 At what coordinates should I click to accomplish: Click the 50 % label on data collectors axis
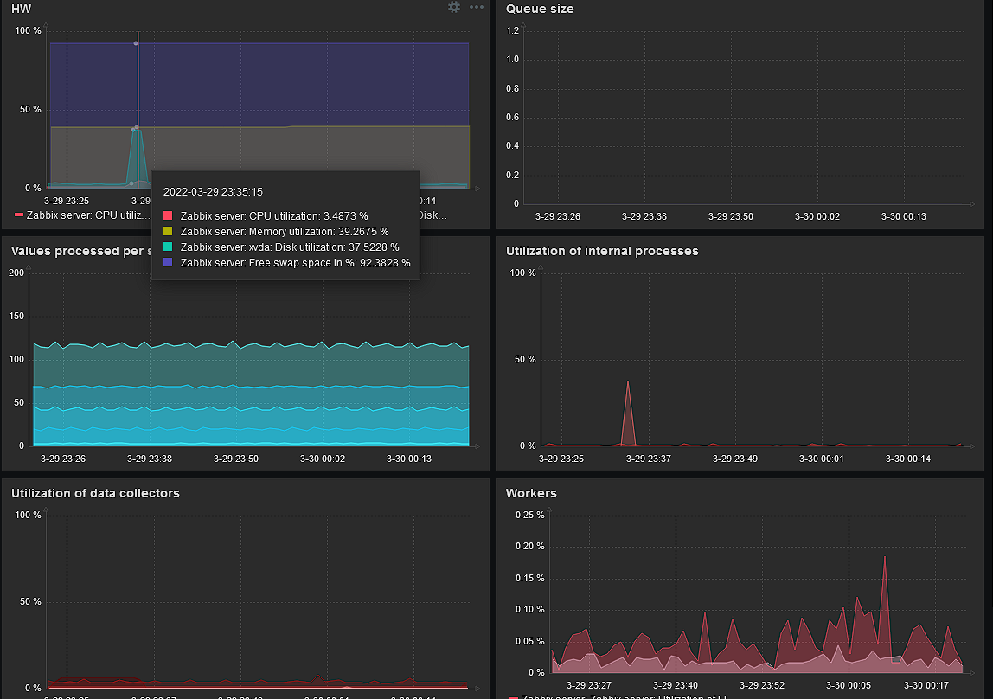pos(30,601)
